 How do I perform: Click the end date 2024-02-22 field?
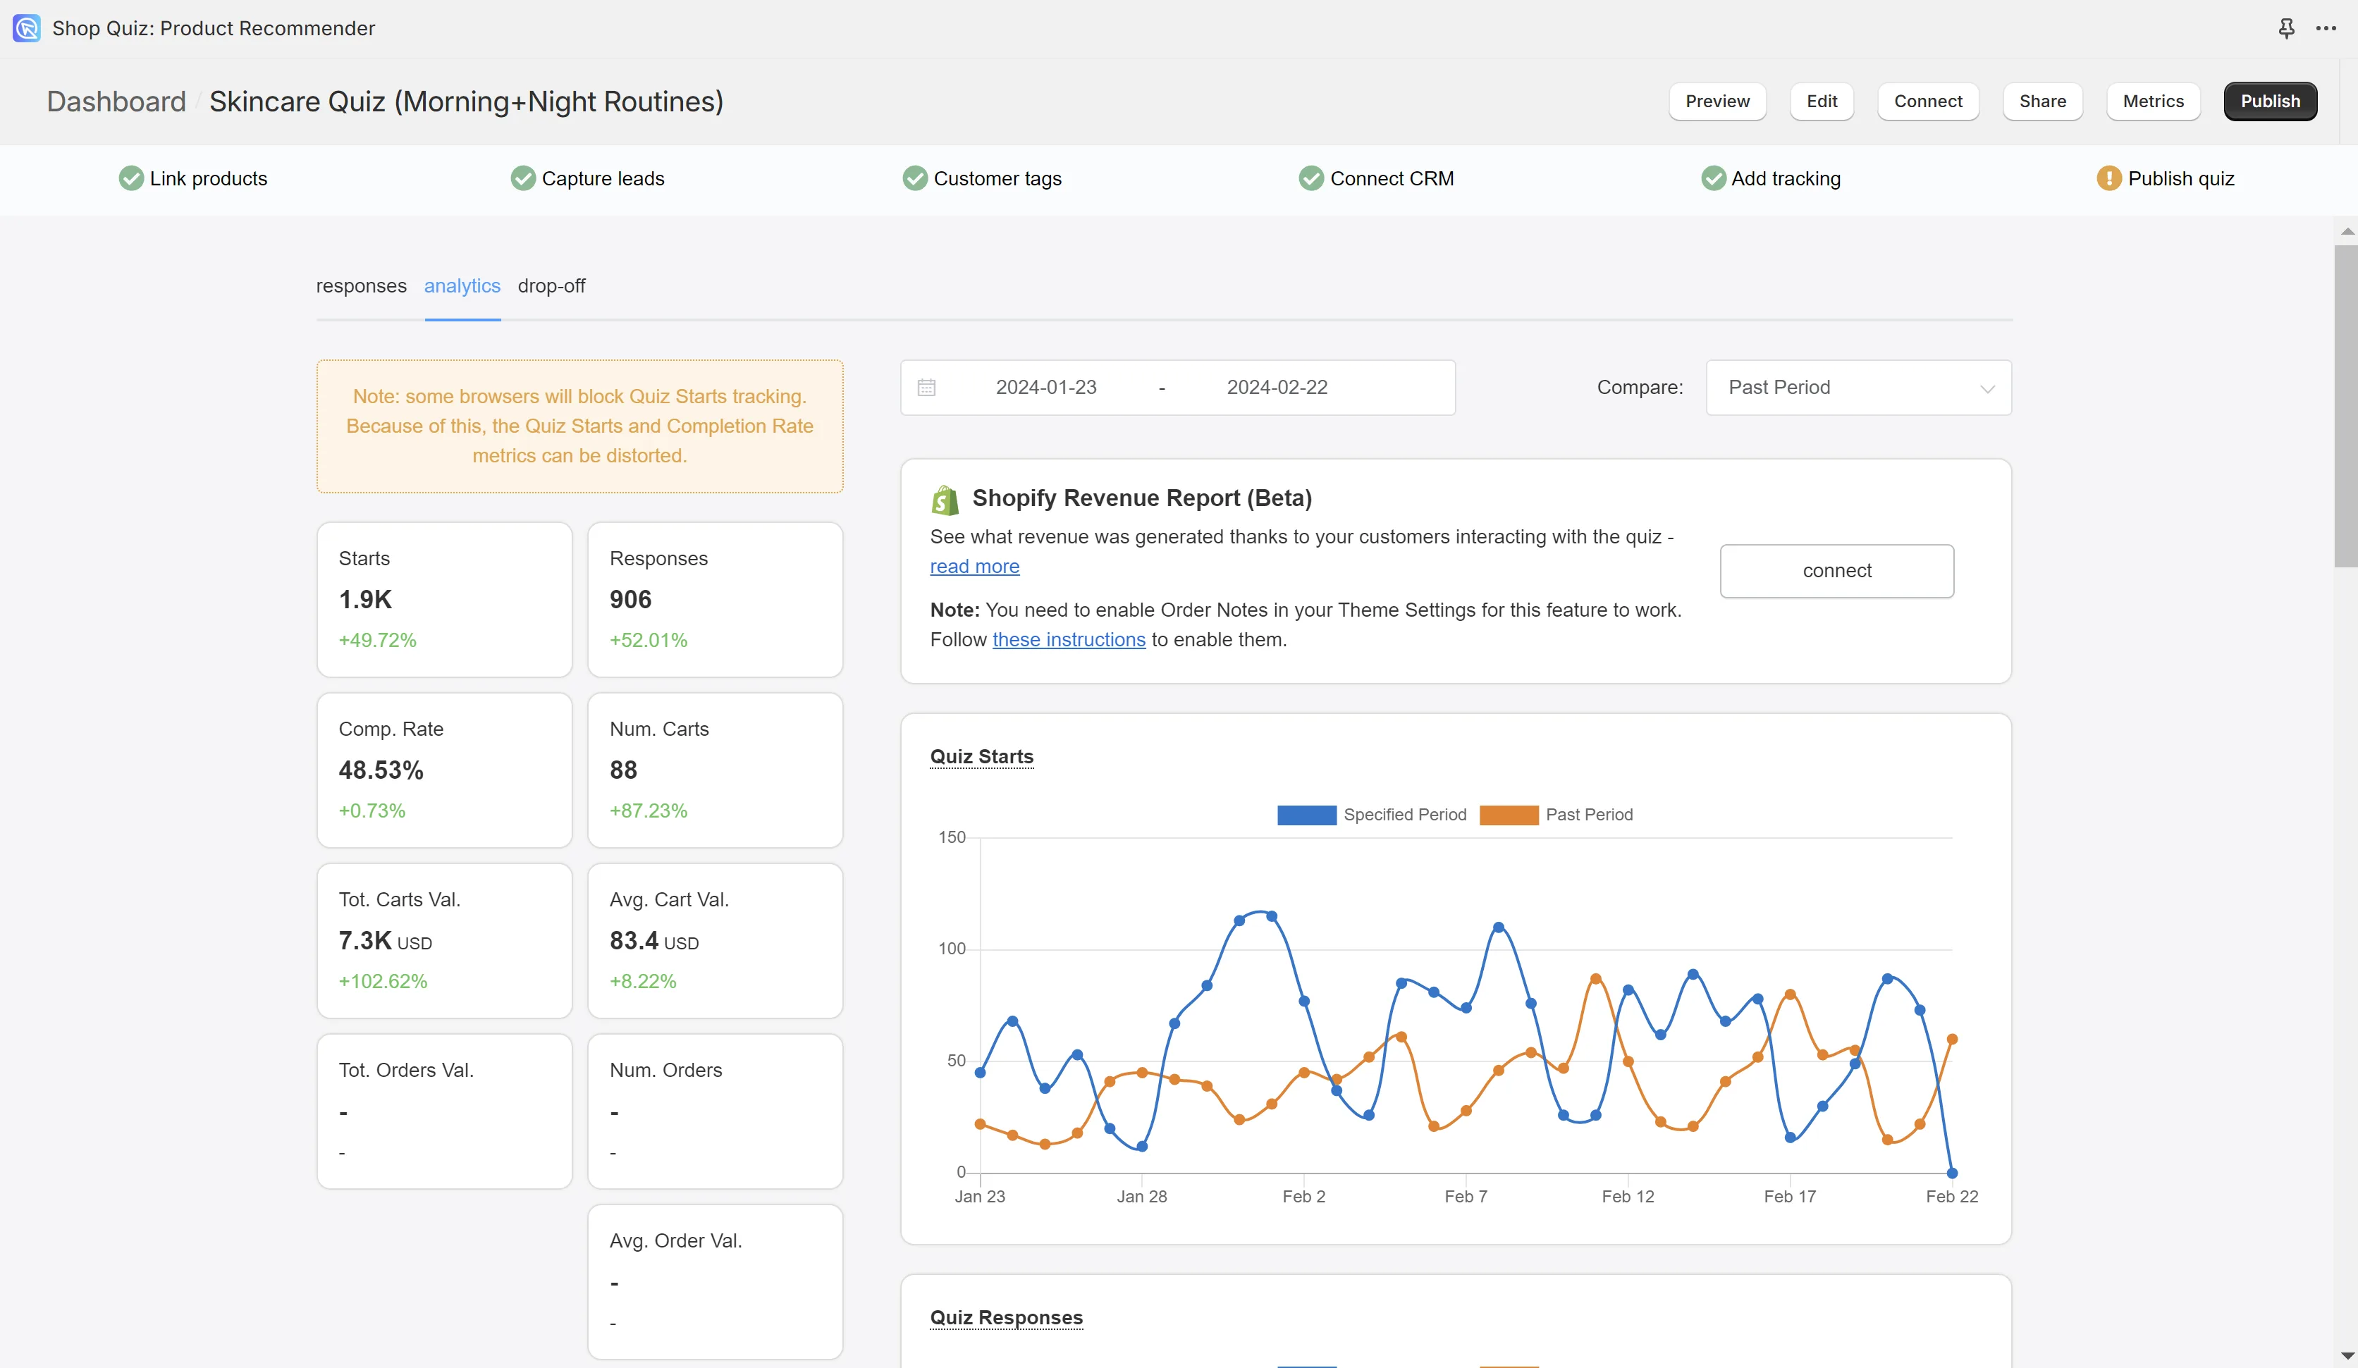pos(1277,388)
